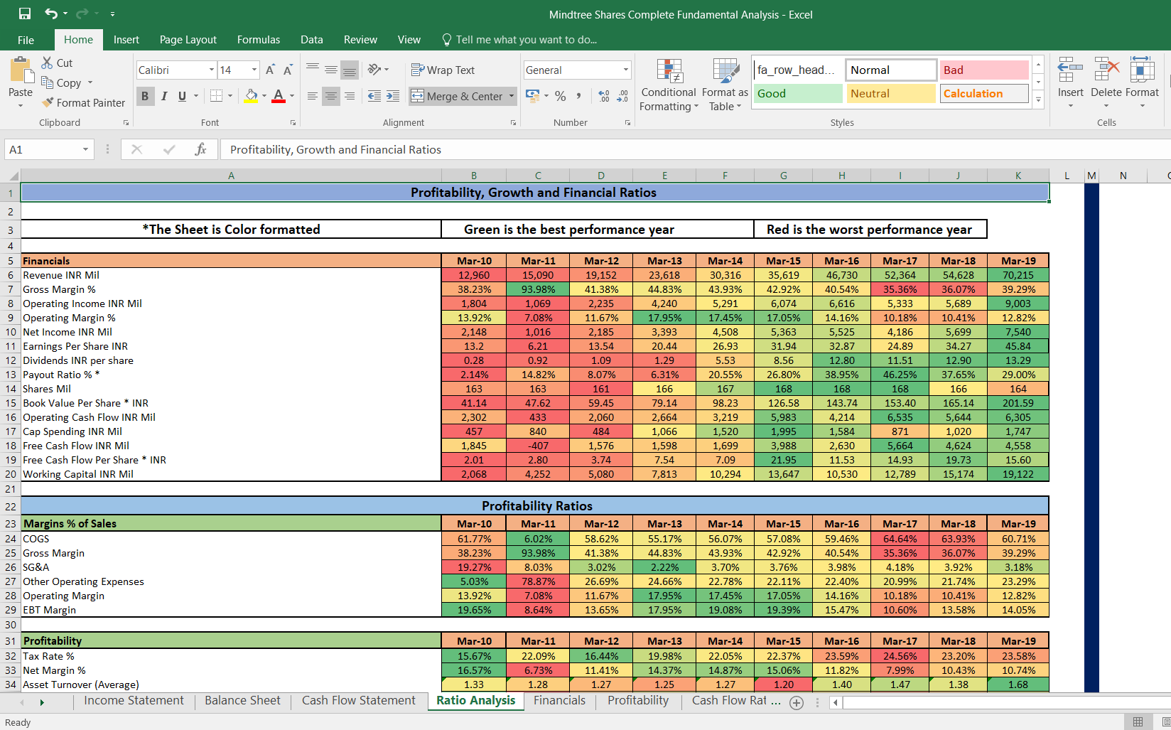Toggle Bold formatting
The image size is (1171, 730).
(145, 96)
